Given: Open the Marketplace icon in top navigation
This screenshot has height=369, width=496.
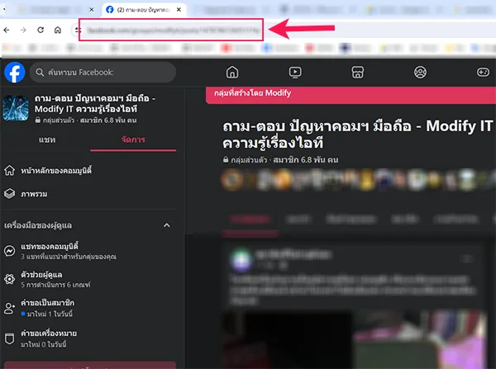Looking at the screenshot, I should [x=357, y=72].
